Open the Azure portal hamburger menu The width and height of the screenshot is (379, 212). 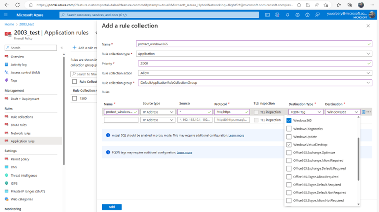coord(6,15)
